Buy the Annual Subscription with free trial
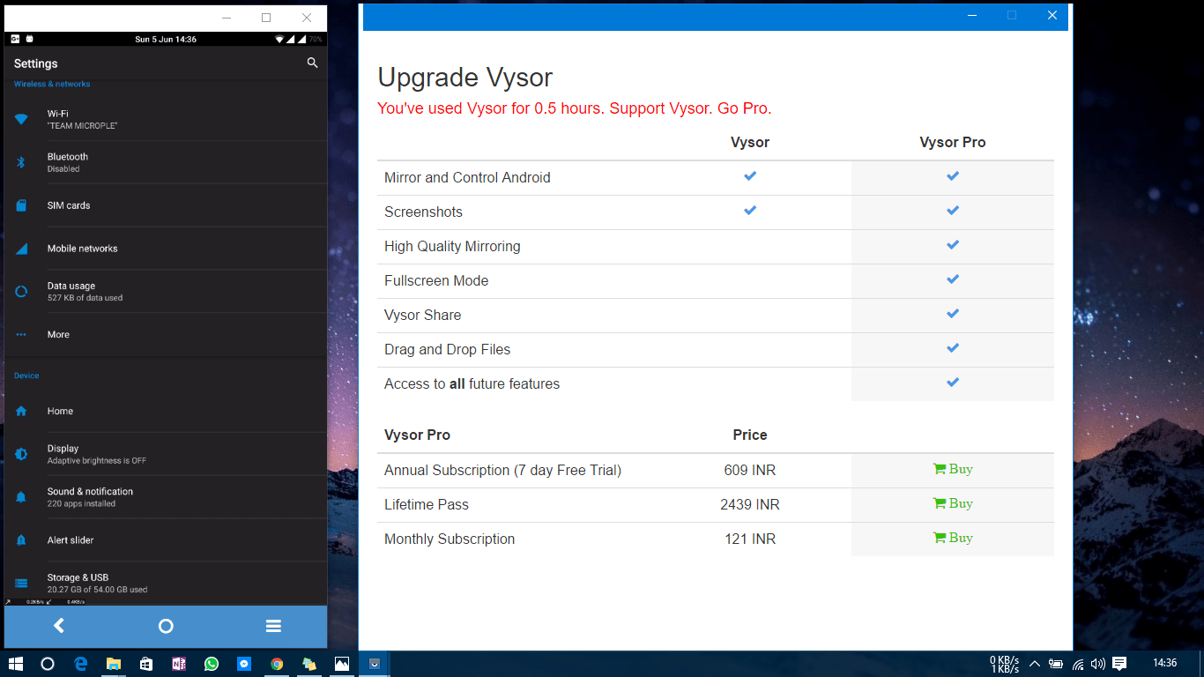 (952, 469)
